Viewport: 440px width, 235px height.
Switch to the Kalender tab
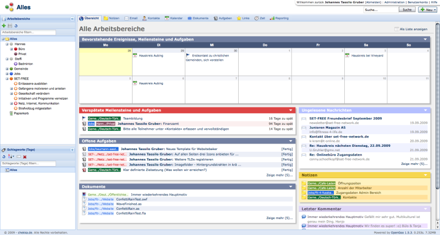(x=173, y=18)
